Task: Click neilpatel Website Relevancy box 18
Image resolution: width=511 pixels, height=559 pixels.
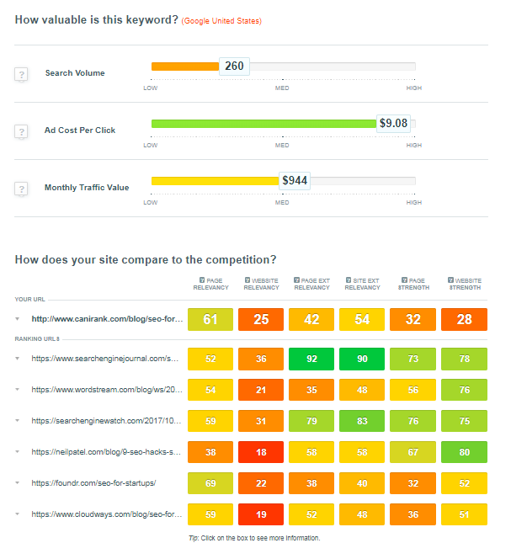Action: click(x=261, y=452)
